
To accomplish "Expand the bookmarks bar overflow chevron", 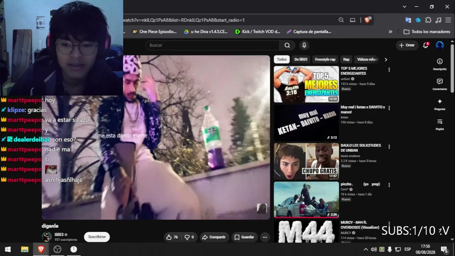I will click(x=390, y=32).
